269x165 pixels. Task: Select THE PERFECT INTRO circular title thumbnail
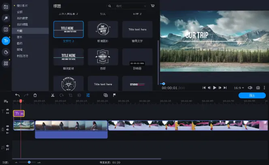point(103,29)
